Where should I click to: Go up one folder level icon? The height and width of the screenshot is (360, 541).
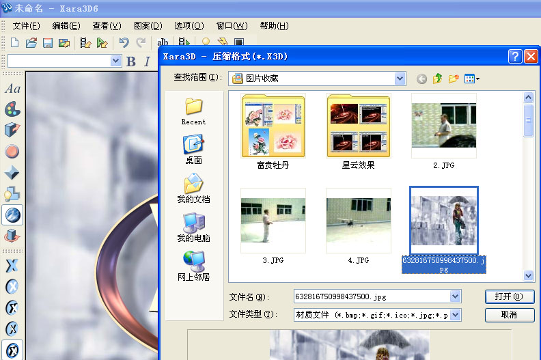point(437,79)
